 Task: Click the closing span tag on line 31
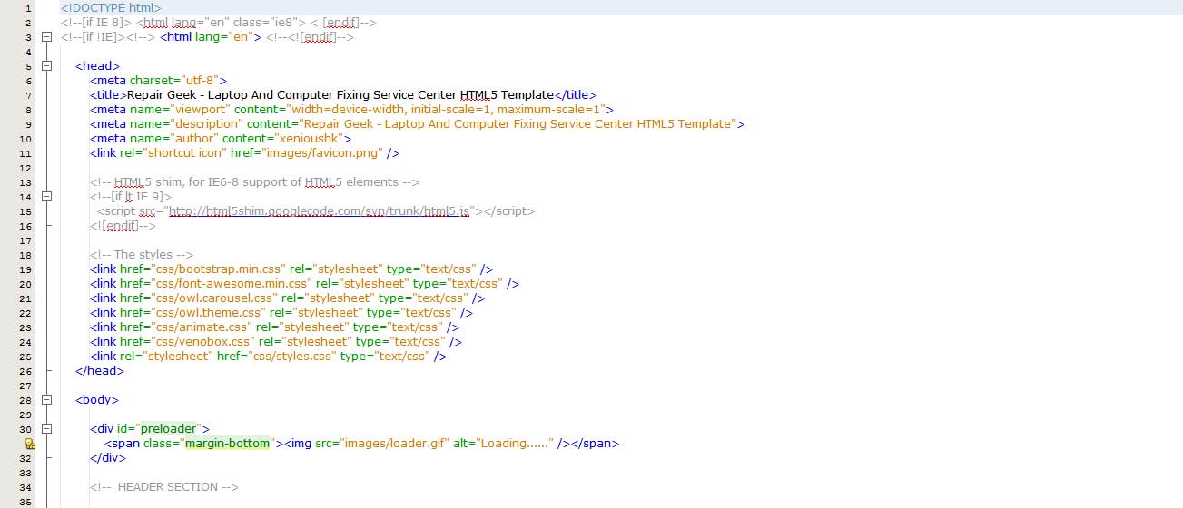tap(595, 444)
